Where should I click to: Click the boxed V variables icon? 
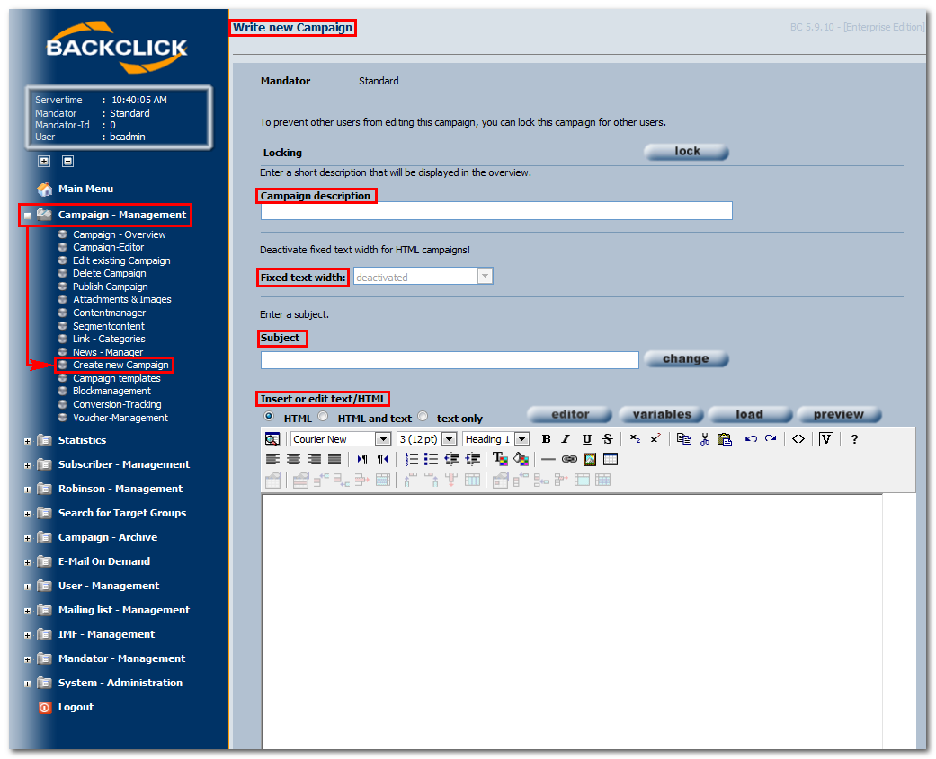tap(826, 439)
